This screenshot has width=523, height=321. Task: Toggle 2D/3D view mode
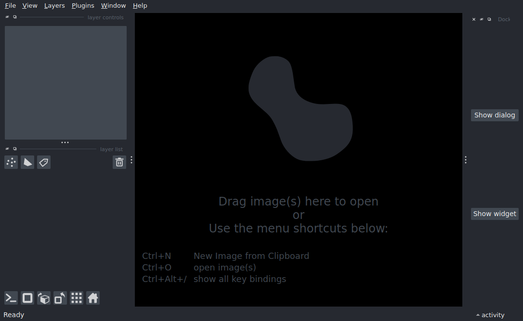click(x=27, y=298)
